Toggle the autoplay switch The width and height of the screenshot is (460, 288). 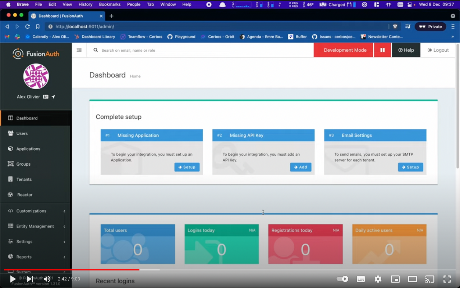click(x=342, y=279)
